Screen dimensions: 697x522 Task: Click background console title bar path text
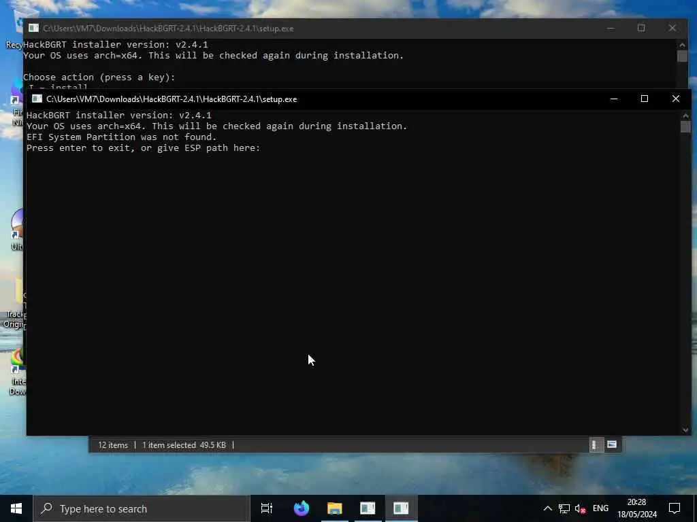168,29
